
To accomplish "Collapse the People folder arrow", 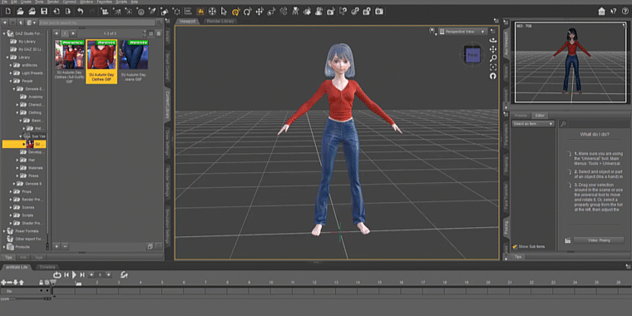I will click(x=12, y=81).
